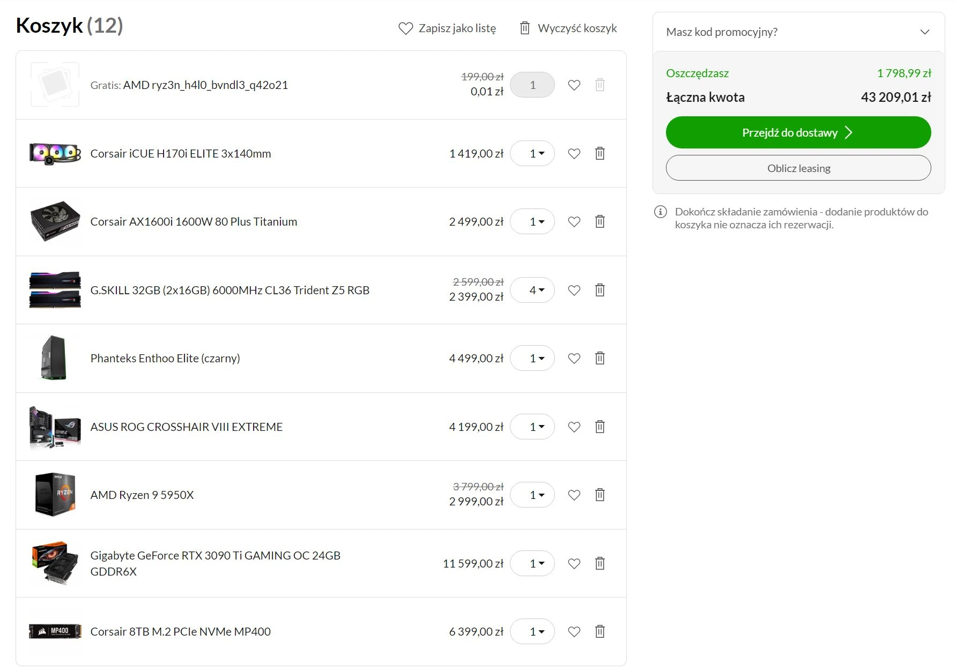Remove Corsair AX1600i from the cart
This screenshot has height=671, width=956.
click(x=600, y=221)
